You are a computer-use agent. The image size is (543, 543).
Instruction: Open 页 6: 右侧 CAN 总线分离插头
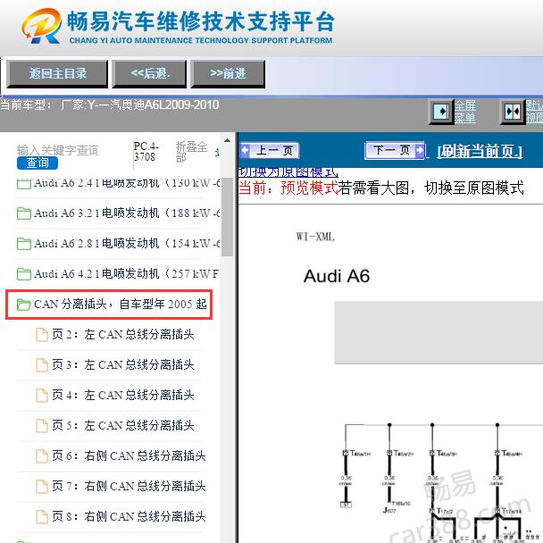[x=129, y=455]
